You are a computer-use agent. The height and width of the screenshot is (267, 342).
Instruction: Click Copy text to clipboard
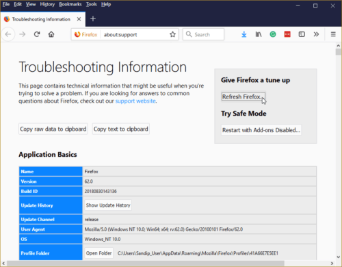tap(121, 129)
